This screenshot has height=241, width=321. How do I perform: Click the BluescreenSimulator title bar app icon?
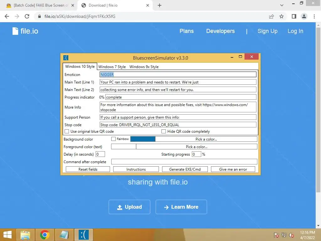66,58
